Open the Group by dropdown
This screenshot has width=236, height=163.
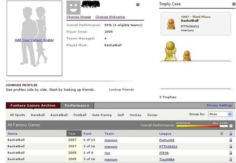[x=220, y=114]
